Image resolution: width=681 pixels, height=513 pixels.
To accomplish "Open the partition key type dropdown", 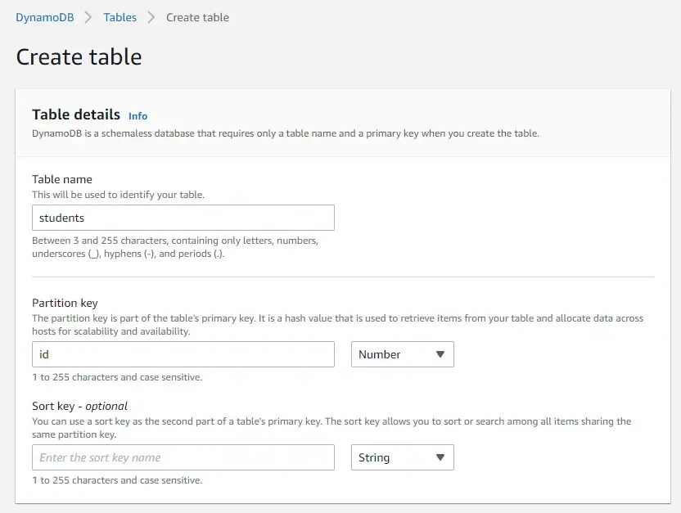I will (402, 354).
